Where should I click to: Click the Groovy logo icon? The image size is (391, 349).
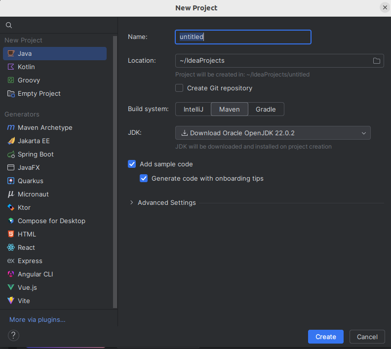pos(11,80)
